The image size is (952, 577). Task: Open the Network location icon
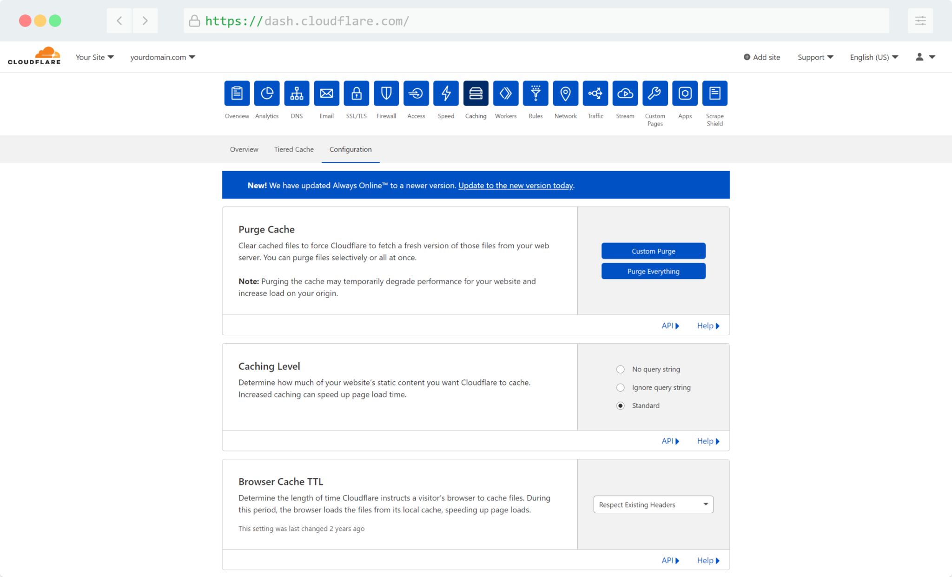pyautogui.click(x=565, y=93)
